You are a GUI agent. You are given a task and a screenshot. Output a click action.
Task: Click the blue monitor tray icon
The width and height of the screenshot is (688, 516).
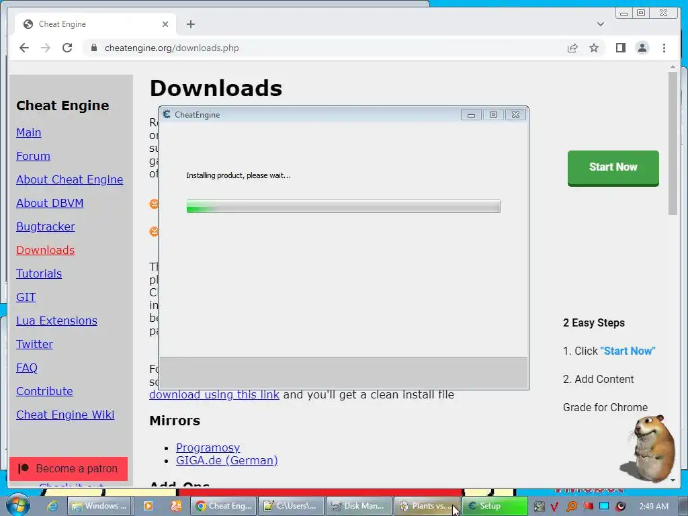(x=604, y=507)
